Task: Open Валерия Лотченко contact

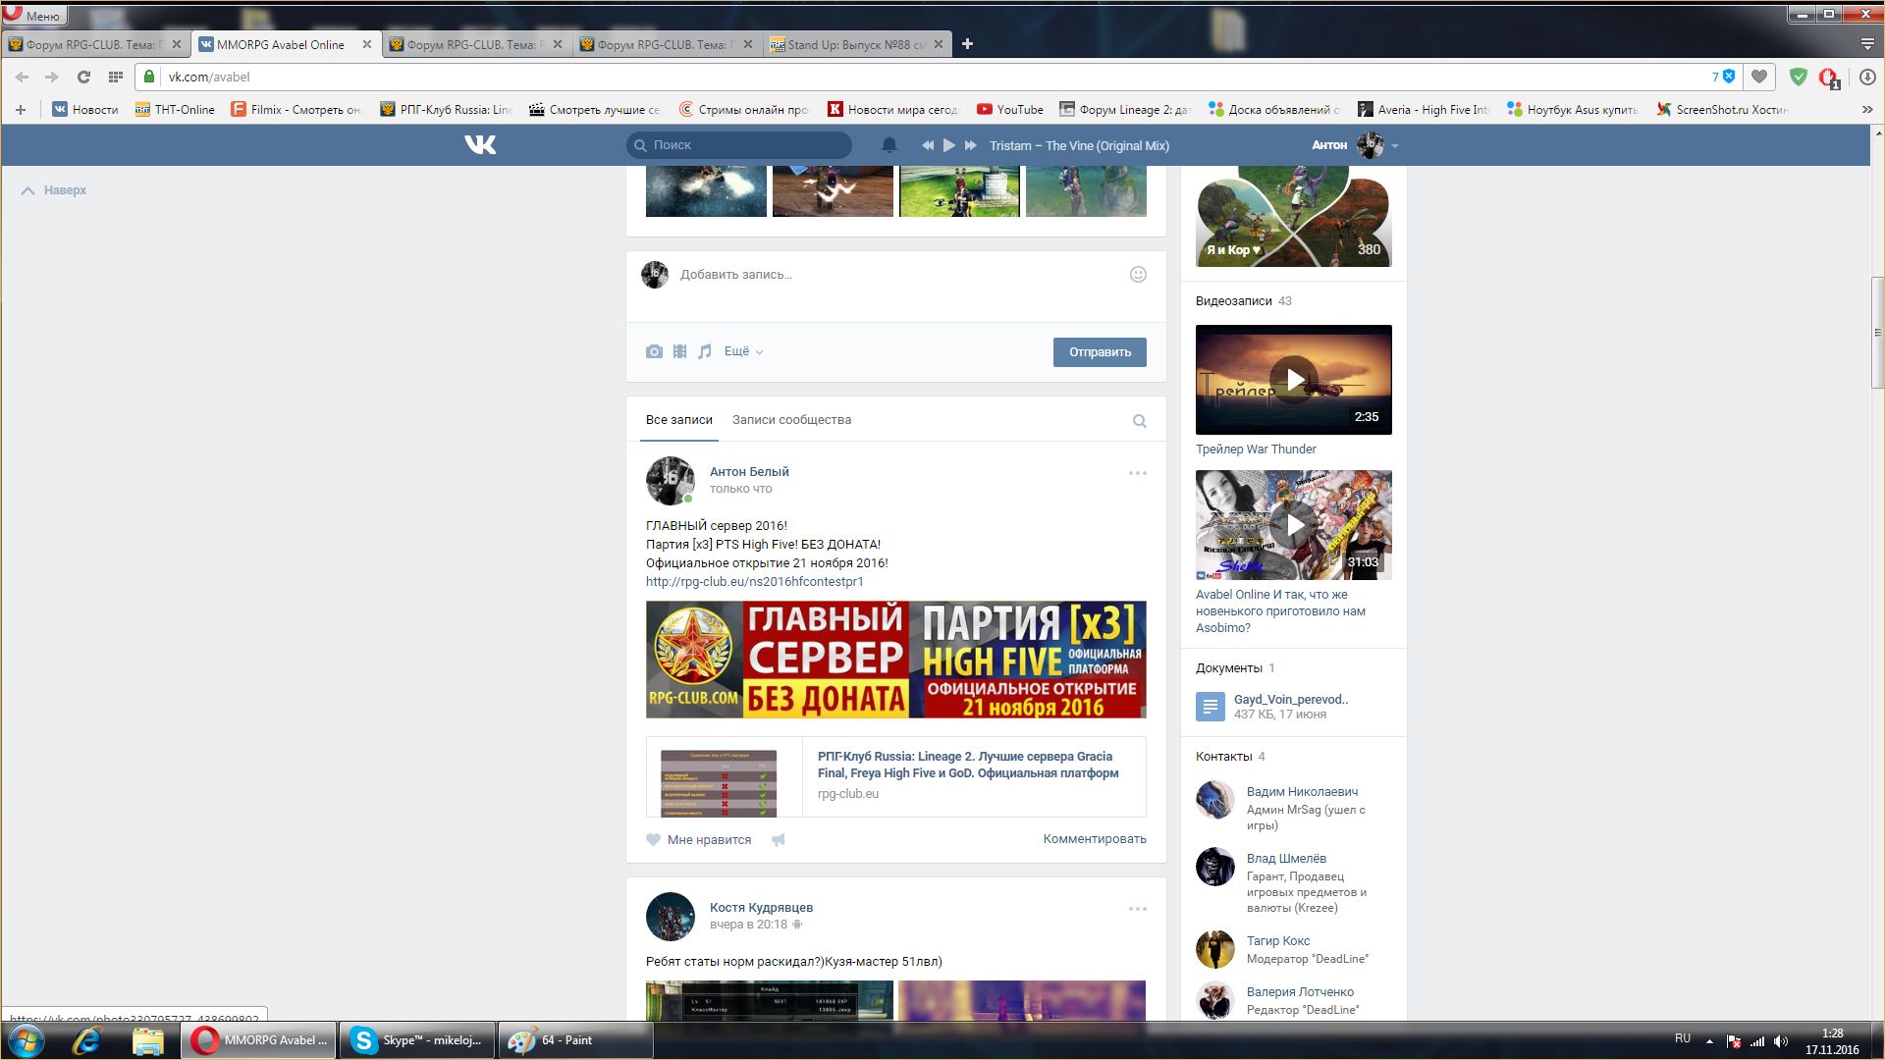Action: 1300,992
